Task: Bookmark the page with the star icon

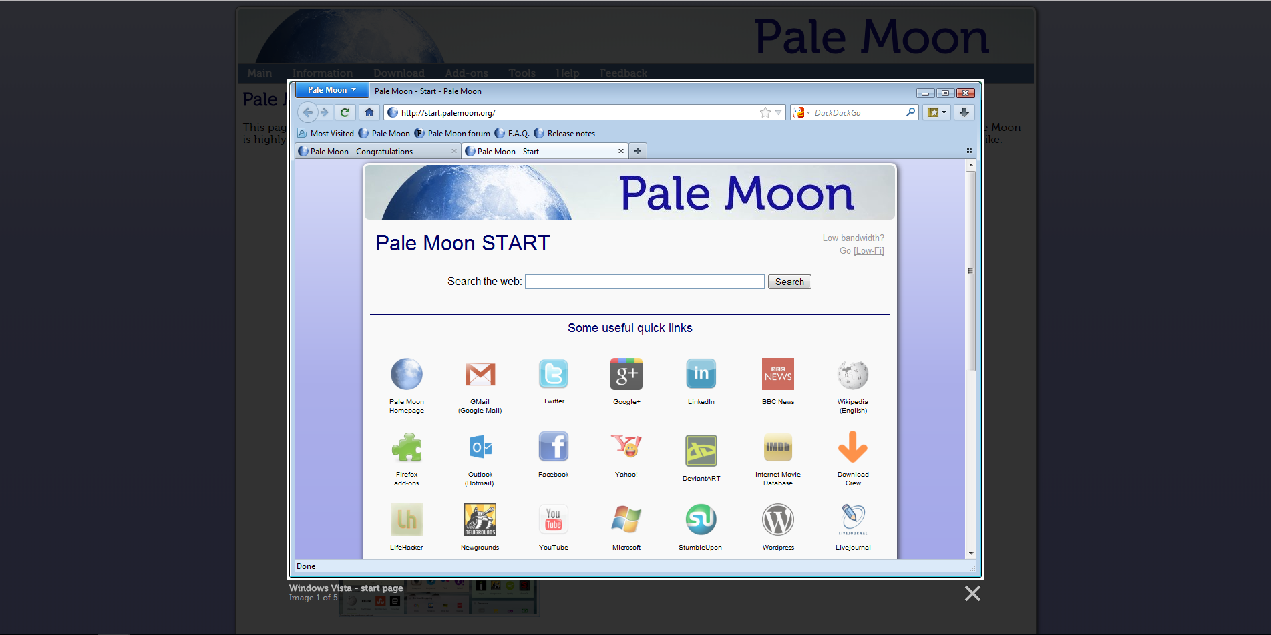Action: coord(765,112)
